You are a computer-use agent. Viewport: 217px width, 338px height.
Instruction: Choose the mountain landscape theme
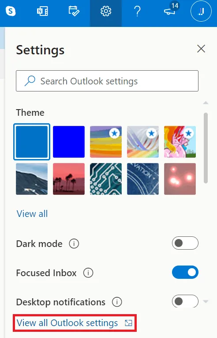tap(32, 179)
